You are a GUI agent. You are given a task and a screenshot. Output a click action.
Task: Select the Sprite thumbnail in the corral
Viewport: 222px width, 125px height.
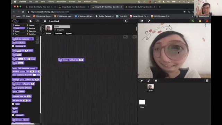pos(151,87)
